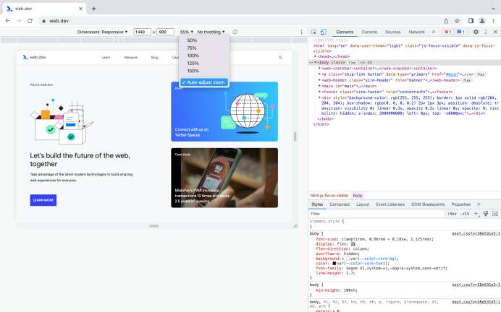
Task: Open the 55% zoom dropdown
Action: 187,32
